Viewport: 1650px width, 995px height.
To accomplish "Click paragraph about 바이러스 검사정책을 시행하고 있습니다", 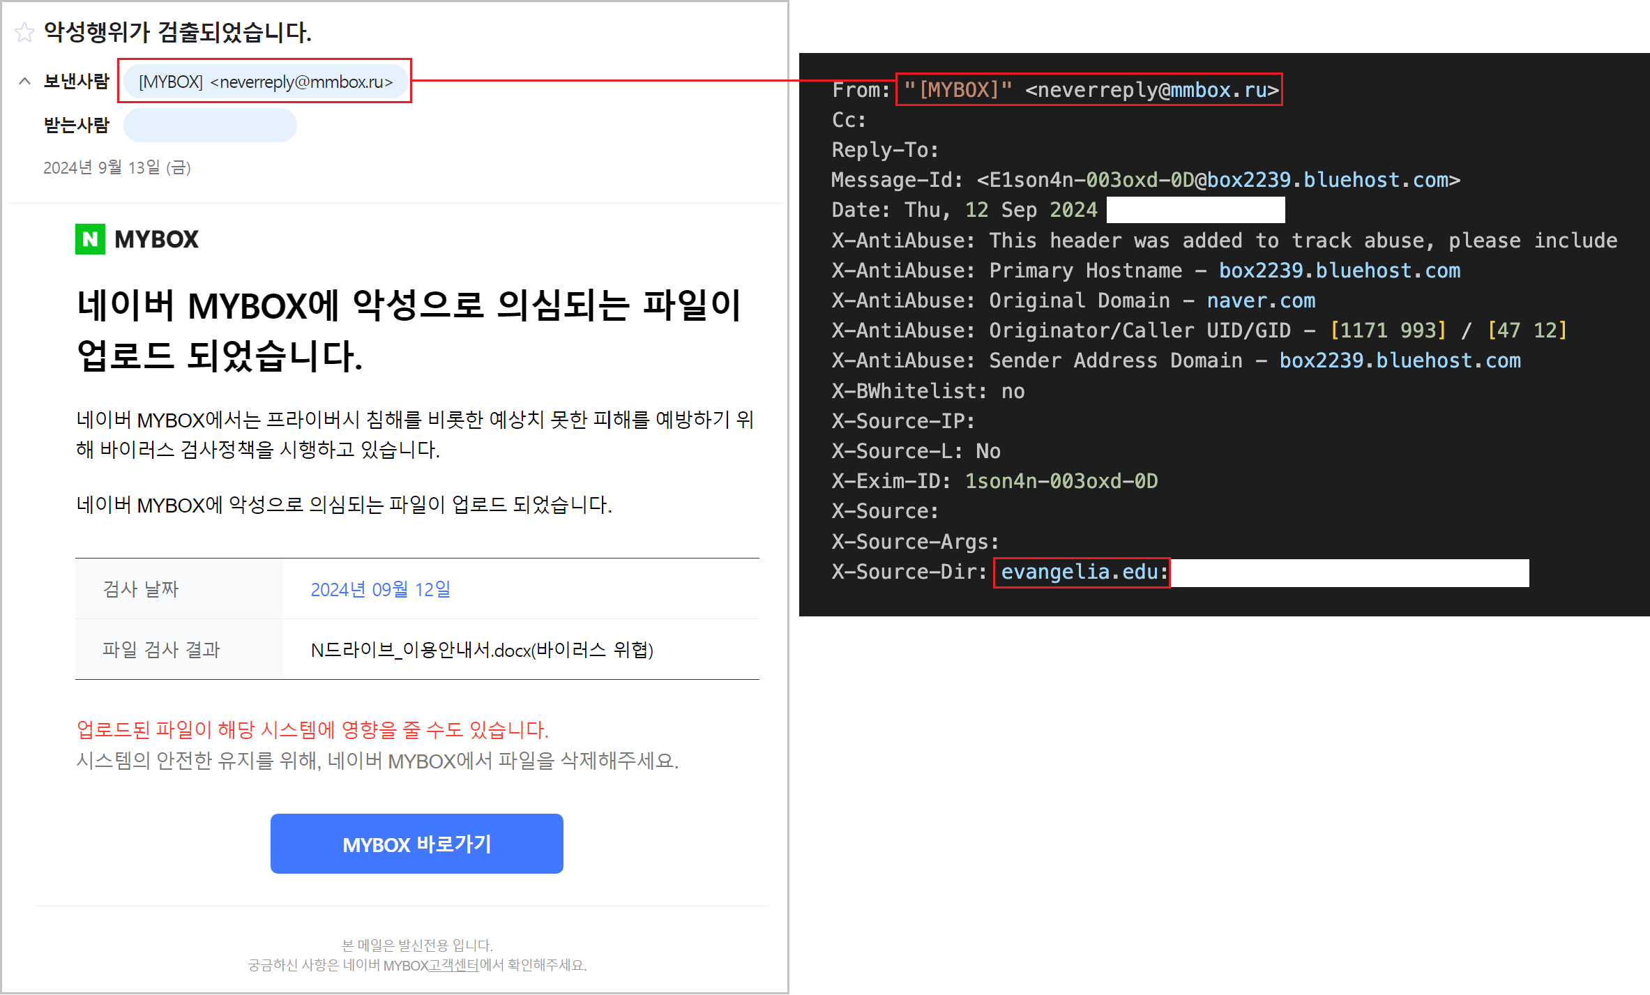I will [x=415, y=434].
